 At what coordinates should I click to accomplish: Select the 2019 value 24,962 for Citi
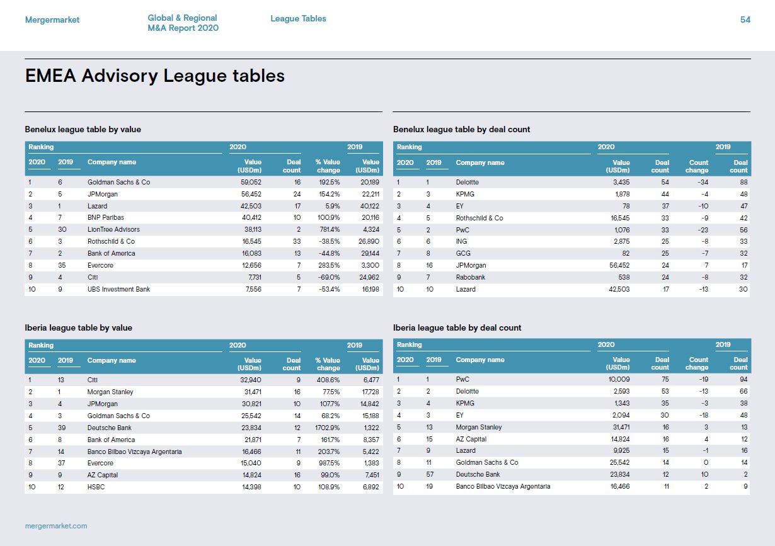click(369, 278)
